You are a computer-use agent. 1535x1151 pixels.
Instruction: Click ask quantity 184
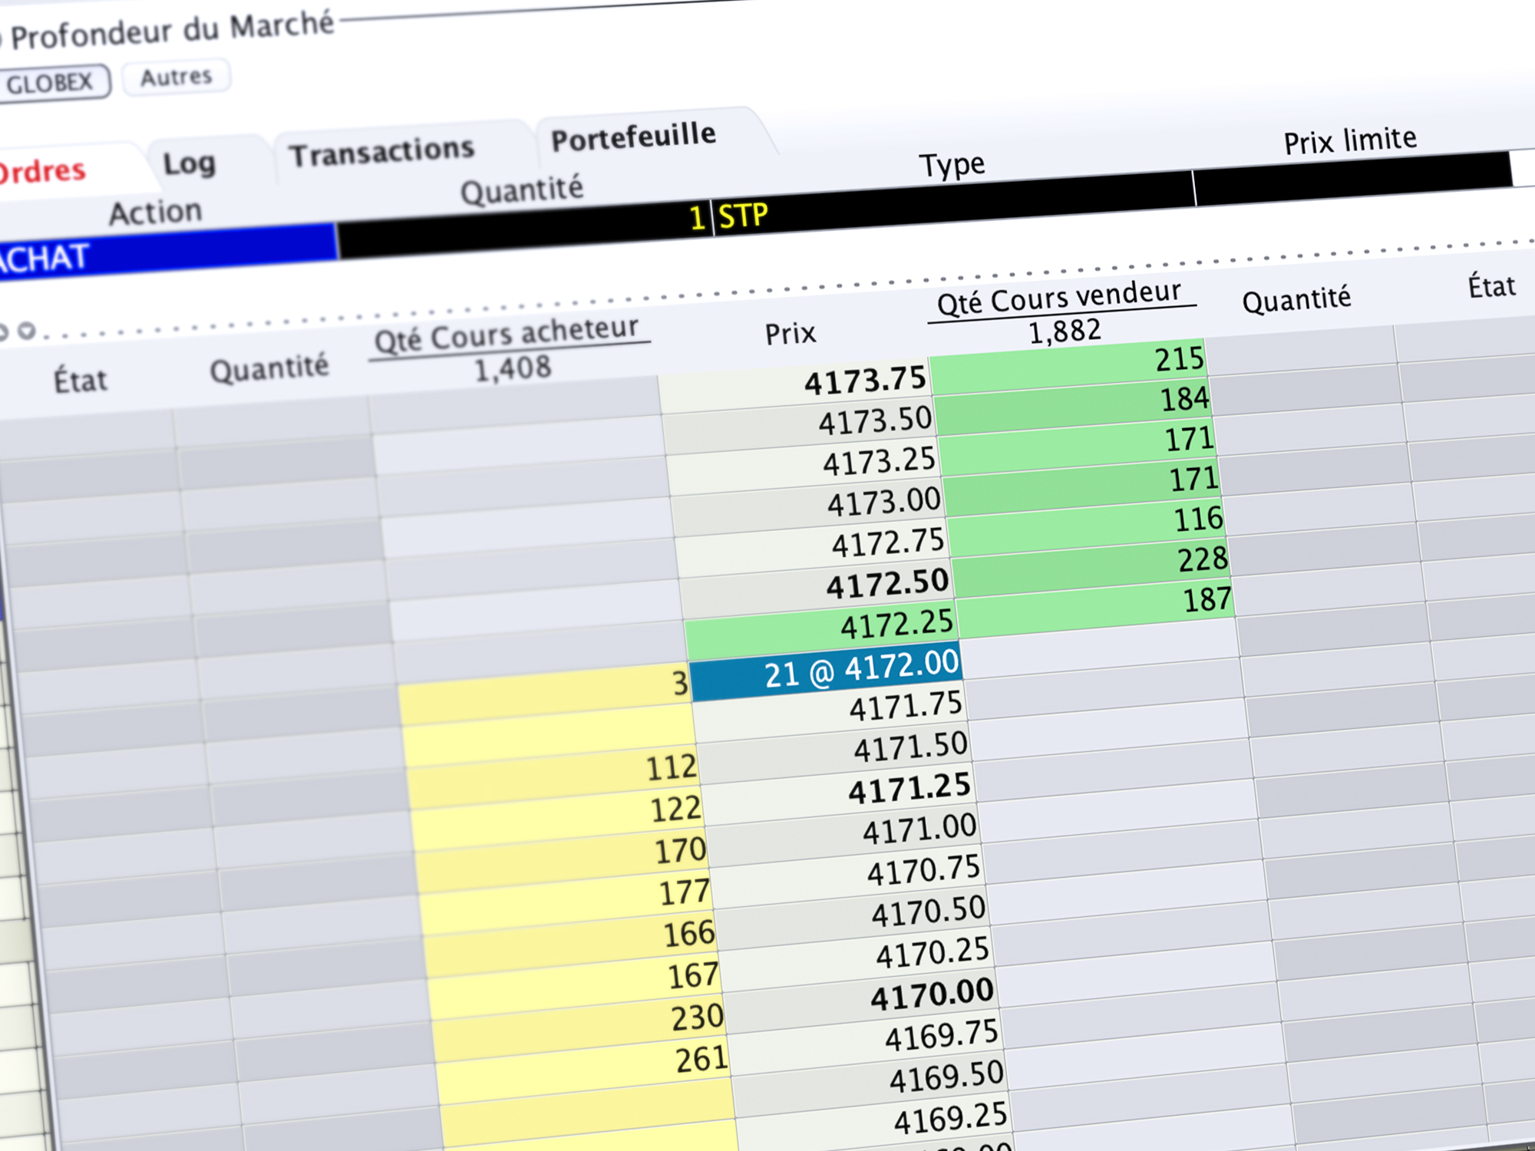point(1184,399)
